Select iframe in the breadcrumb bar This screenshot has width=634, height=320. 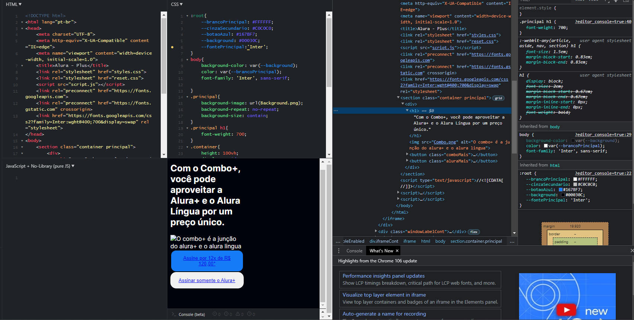(x=410, y=241)
